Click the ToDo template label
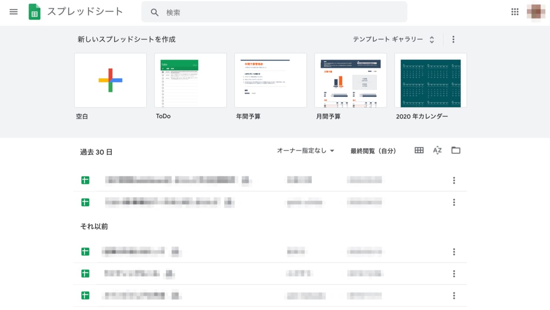Viewport: 550px width, 310px height. point(163,116)
